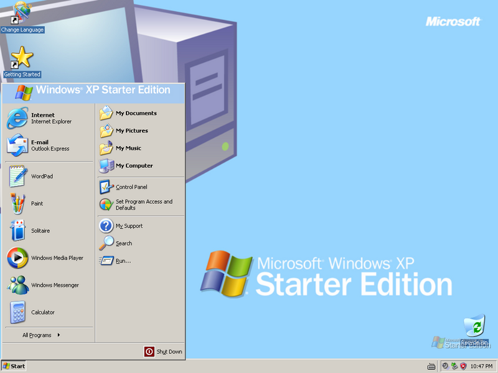Open the Run dialog icon
Viewport: 498px width, 373px height.
pyautogui.click(x=106, y=260)
